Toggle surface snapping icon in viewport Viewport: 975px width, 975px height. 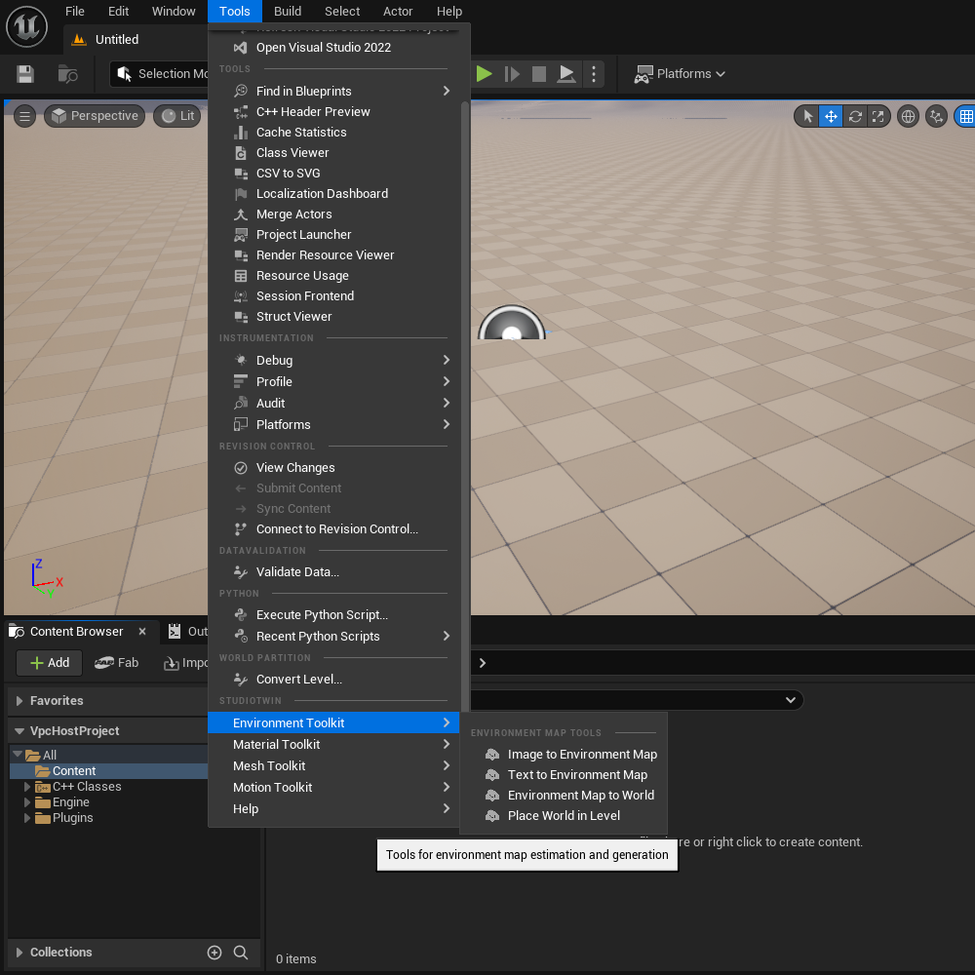tap(936, 116)
